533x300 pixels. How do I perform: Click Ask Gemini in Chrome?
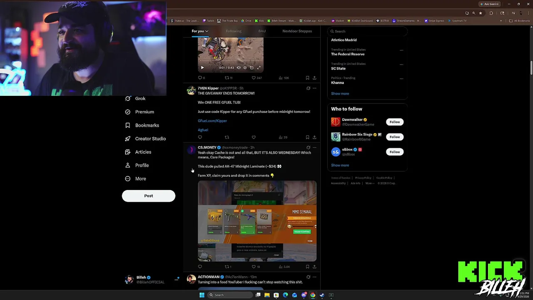[489, 4]
